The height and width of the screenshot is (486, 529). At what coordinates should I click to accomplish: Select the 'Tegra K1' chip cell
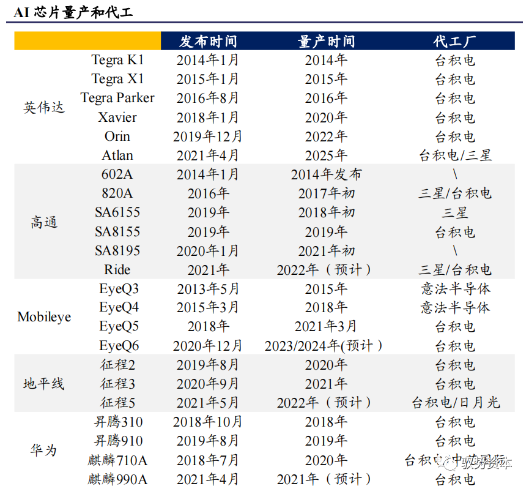point(117,60)
